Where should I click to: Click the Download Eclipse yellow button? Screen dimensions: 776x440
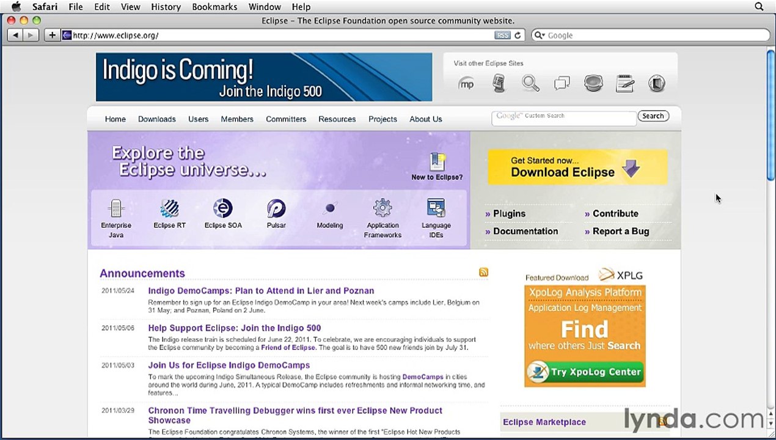click(x=577, y=167)
